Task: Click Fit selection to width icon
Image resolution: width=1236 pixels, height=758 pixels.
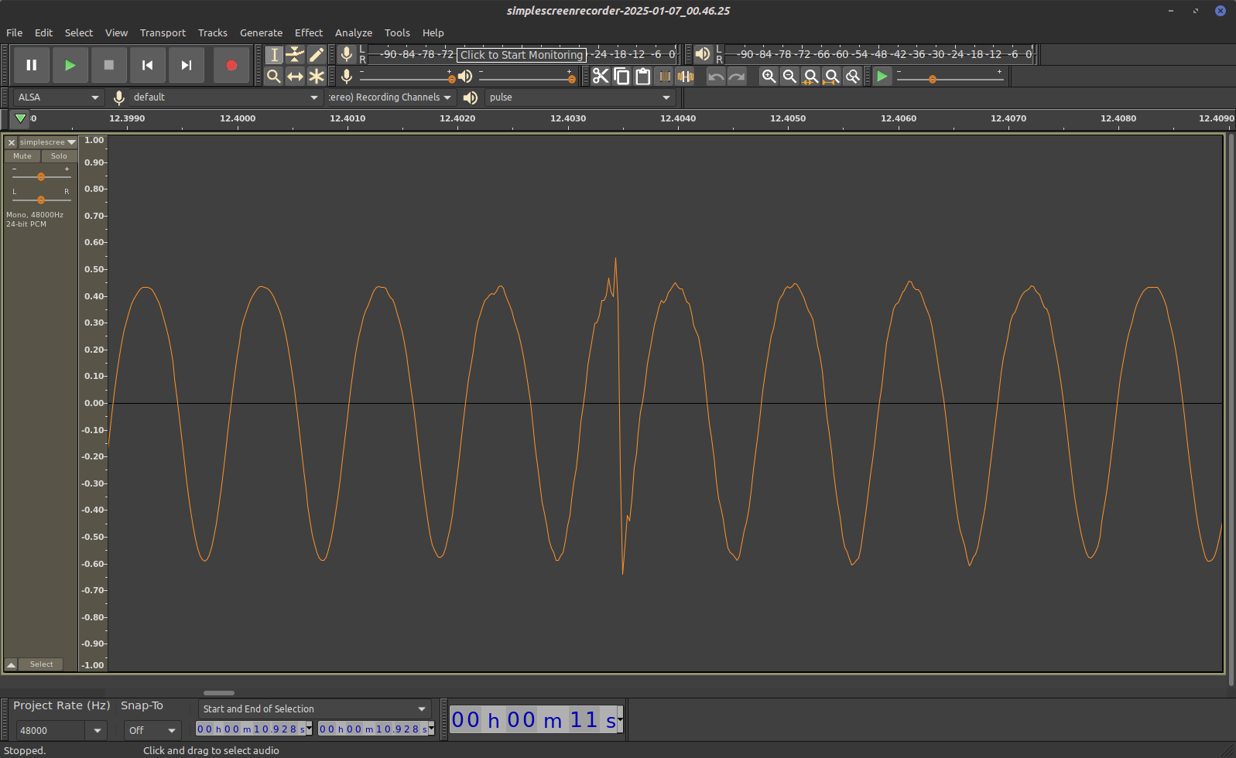Action: pyautogui.click(x=810, y=76)
